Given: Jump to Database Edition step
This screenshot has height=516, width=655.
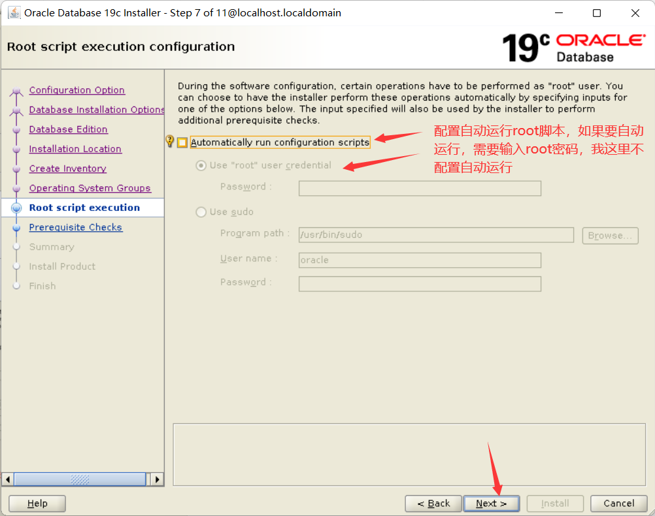Looking at the screenshot, I should (x=69, y=129).
